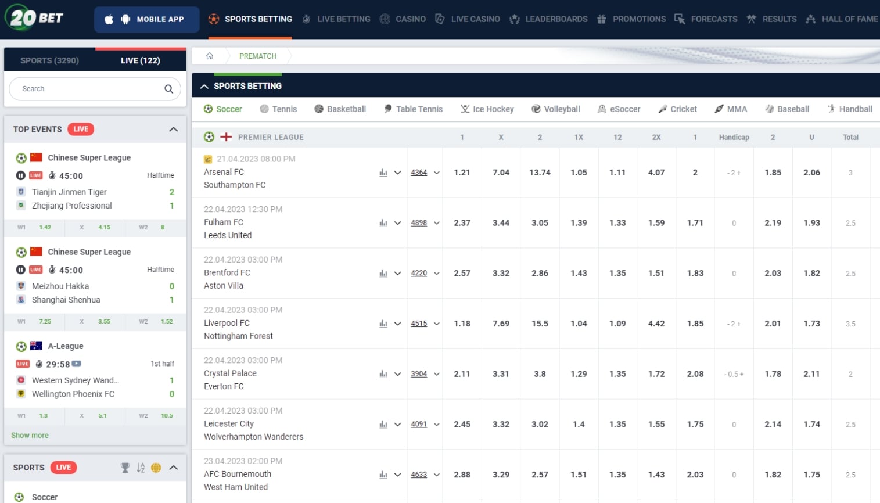Select odds 1.21 for Arsenal FC win
Screen dimensions: 880x503
click(462, 173)
